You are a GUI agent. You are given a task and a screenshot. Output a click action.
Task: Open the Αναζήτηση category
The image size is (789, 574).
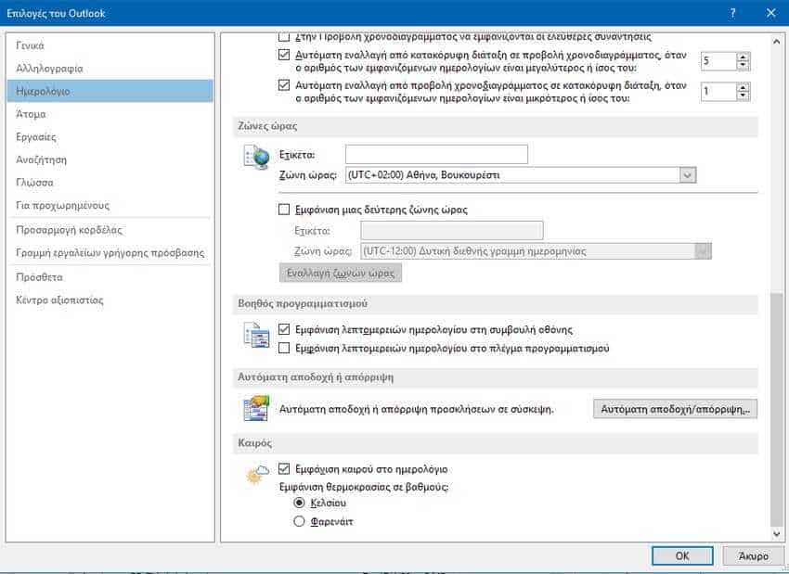pyautogui.click(x=110, y=159)
